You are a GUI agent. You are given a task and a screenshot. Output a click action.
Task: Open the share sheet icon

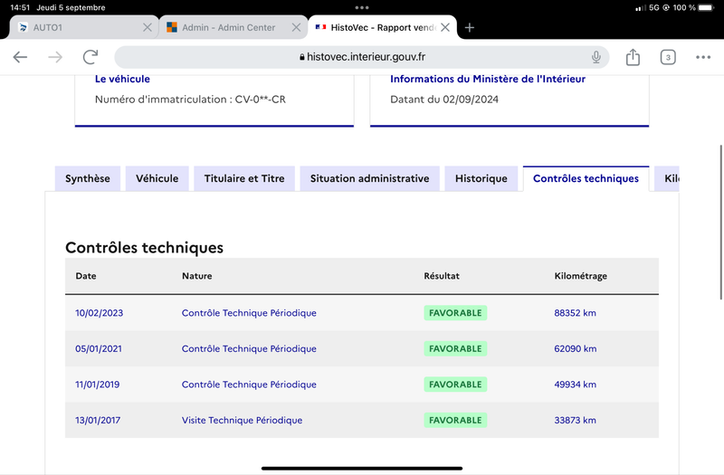tap(633, 57)
